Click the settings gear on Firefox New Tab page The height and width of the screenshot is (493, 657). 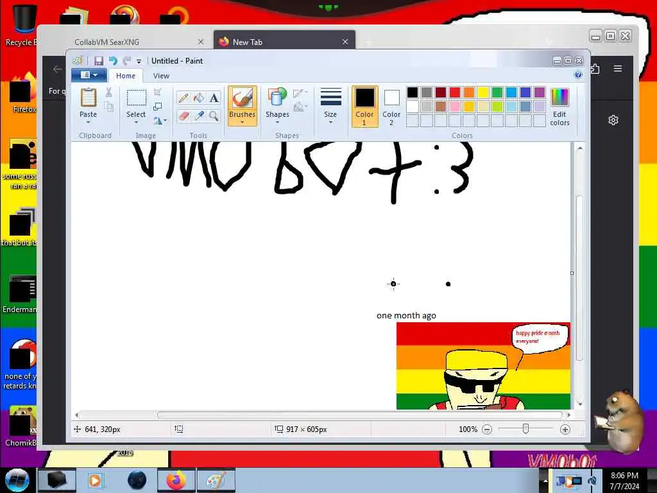pyautogui.click(x=613, y=120)
